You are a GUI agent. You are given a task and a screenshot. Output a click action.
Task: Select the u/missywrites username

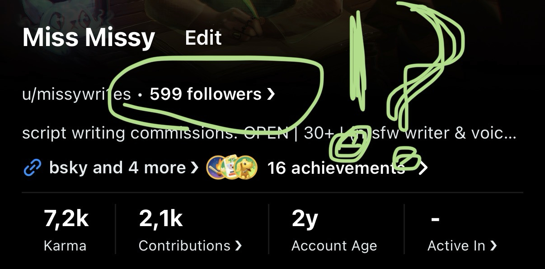point(76,94)
